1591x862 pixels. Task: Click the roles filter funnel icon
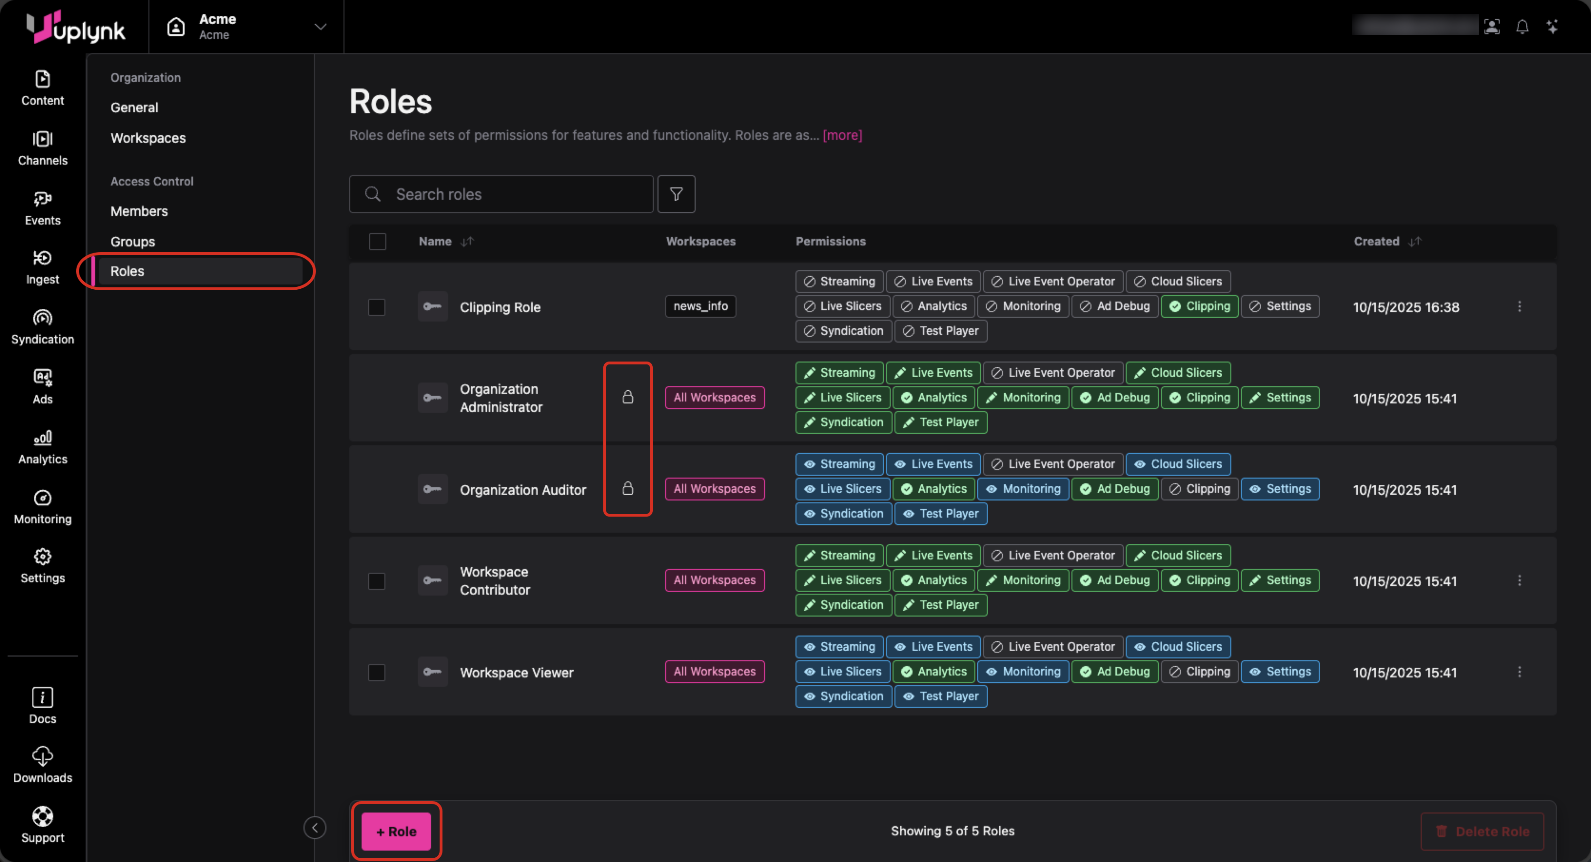(676, 194)
